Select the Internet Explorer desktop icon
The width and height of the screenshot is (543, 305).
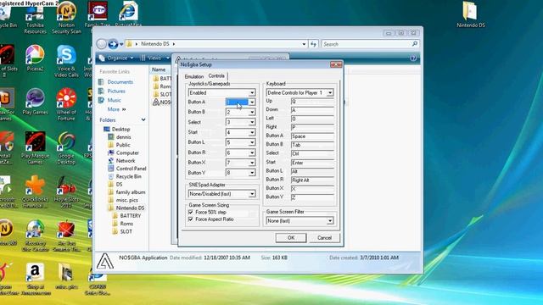pos(128,14)
